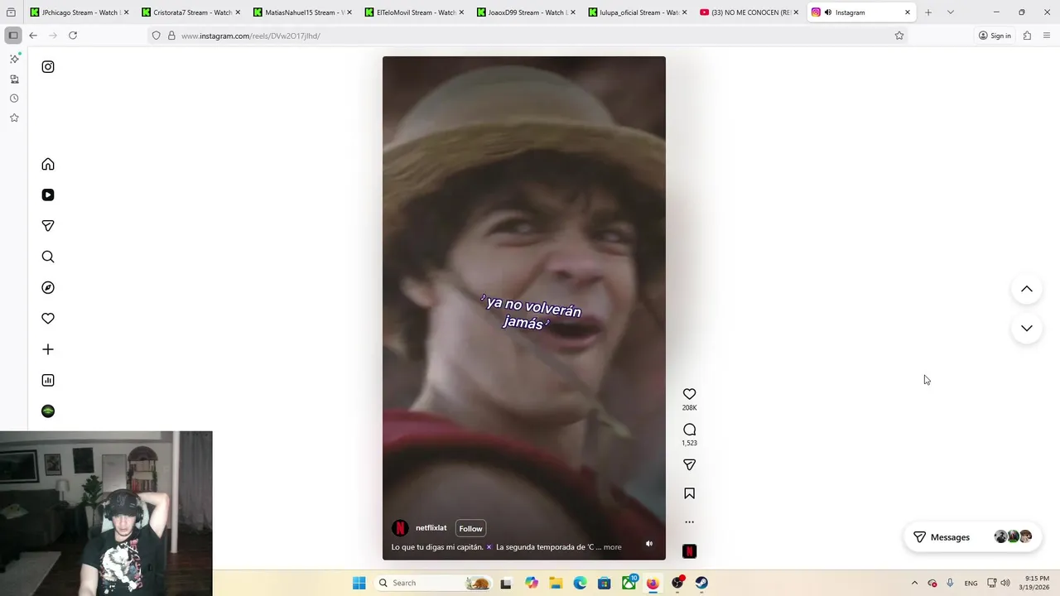Open File Explorer from taskbar
The image size is (1060, 596).
[x=556, y=583]
